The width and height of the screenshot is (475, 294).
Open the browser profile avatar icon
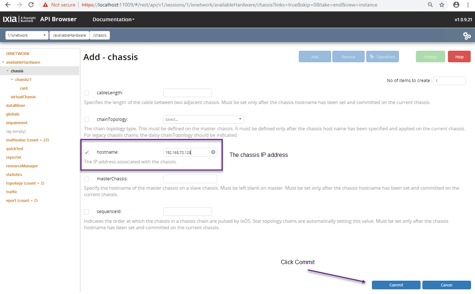click(456, 5)
